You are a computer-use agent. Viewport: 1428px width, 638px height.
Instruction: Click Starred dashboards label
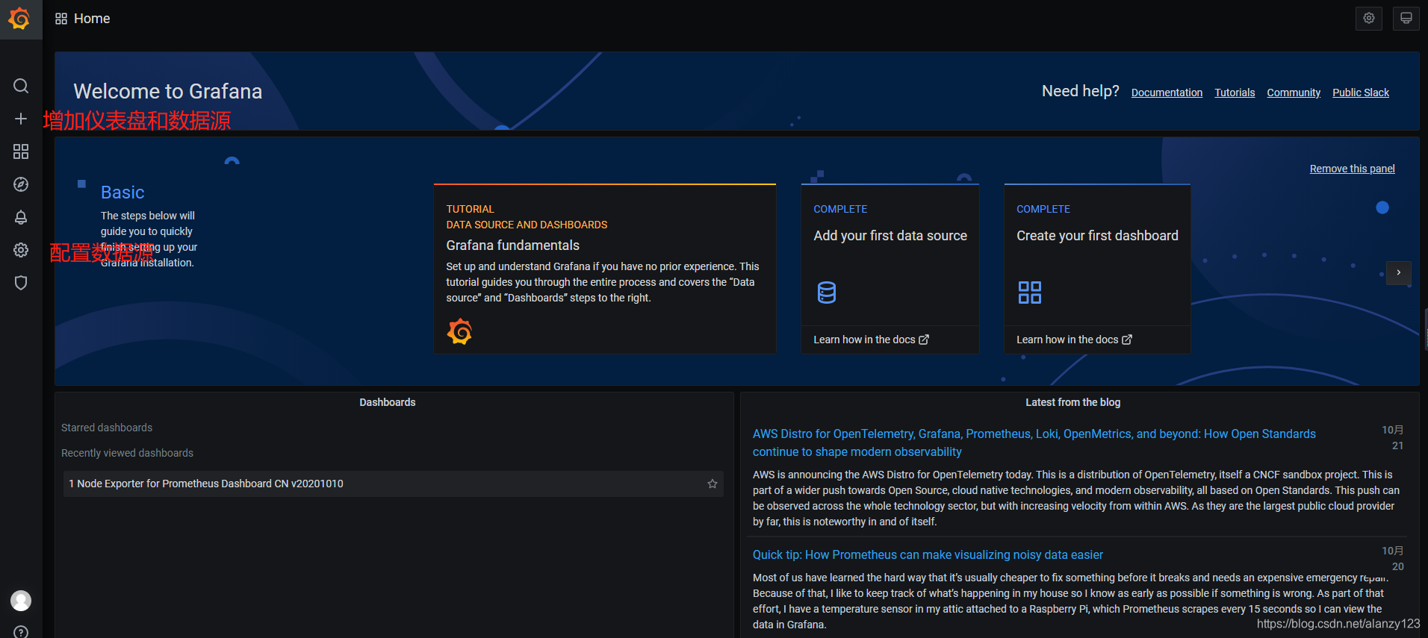107,428
